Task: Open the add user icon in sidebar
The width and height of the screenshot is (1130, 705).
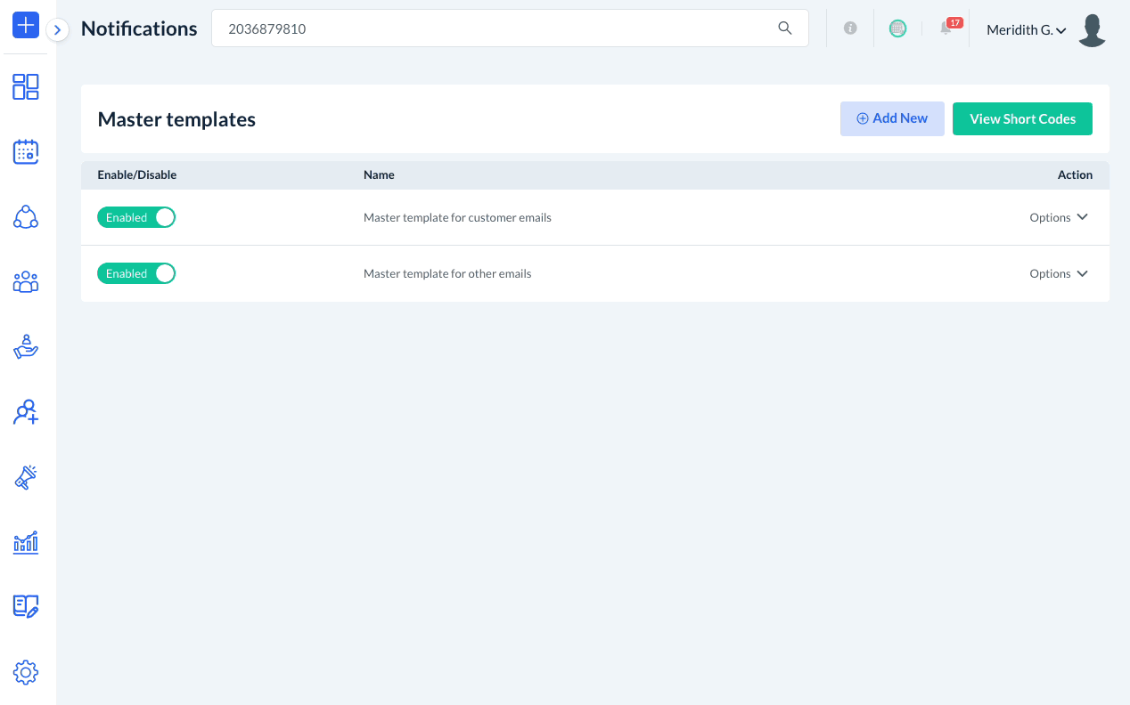Action: click(x=26, y=412)
